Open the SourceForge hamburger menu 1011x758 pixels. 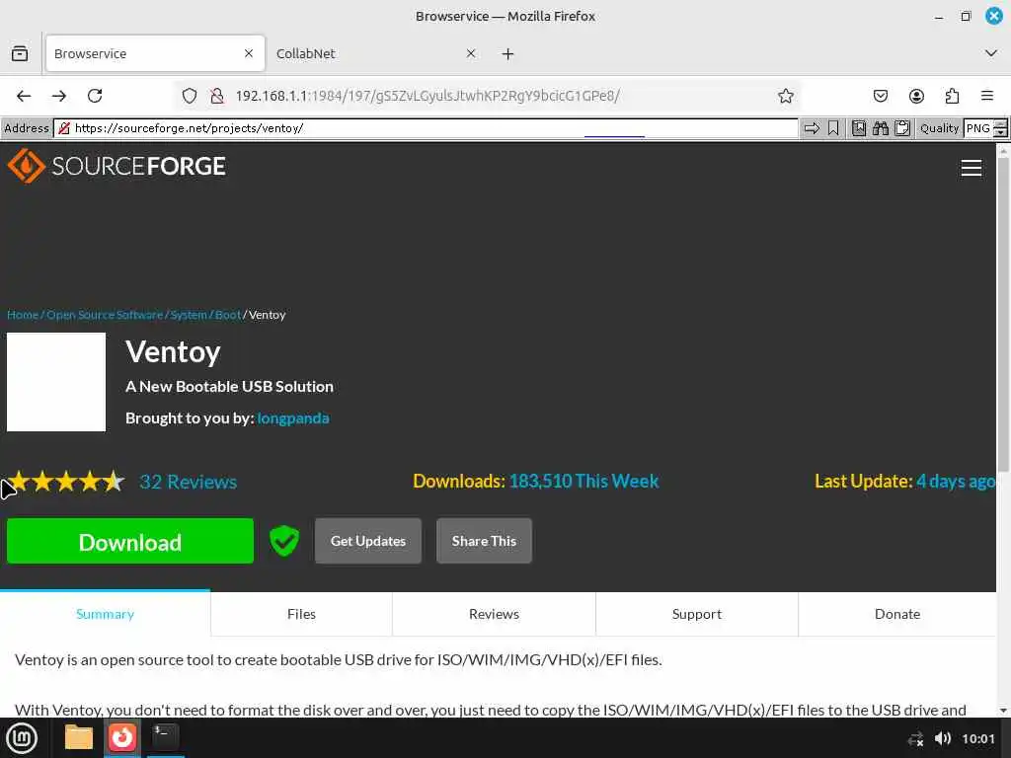point(972,168)
